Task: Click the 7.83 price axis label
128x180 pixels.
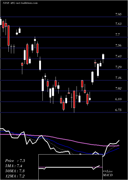Action: click(x=118, y=24)
